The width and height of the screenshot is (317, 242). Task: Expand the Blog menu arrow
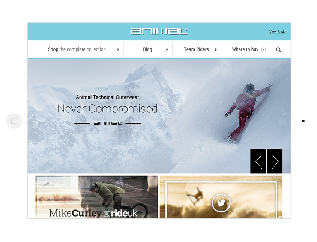pos(167,49)
